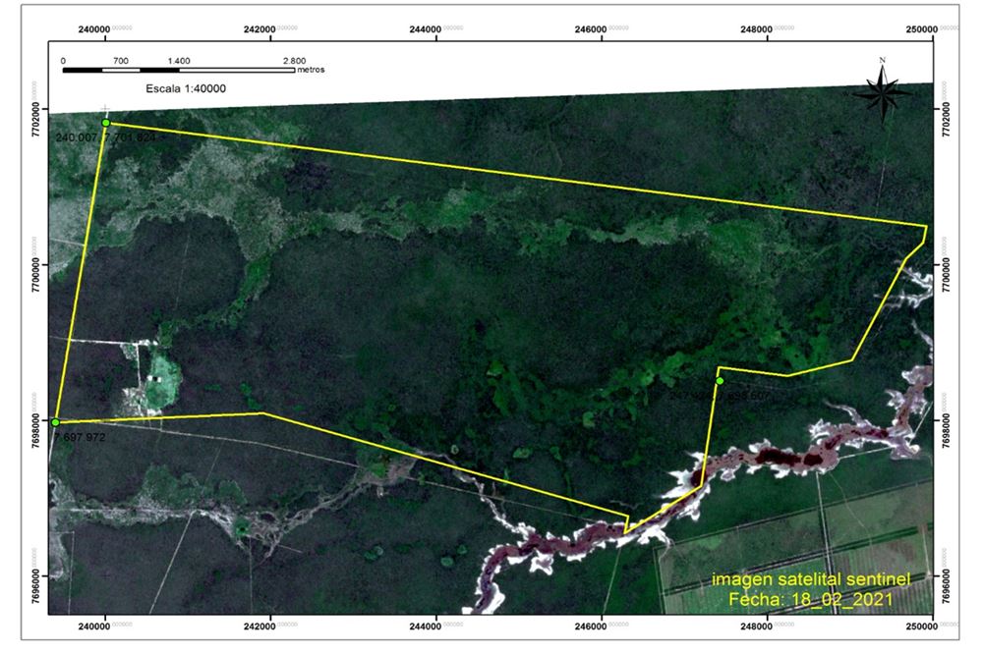Click the Escala 1:40000 label
This screenshot has width=983, height=655.
pyautogui.click(x=186, y=88)
